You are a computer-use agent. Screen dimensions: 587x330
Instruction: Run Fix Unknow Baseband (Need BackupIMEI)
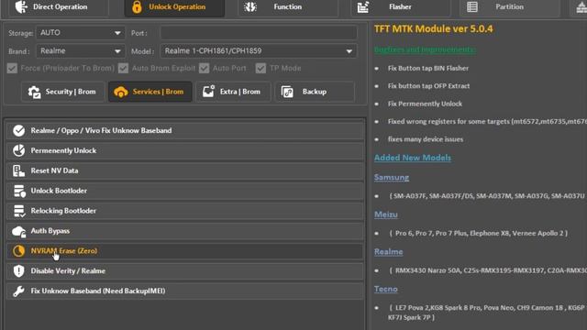click(185, 291)
